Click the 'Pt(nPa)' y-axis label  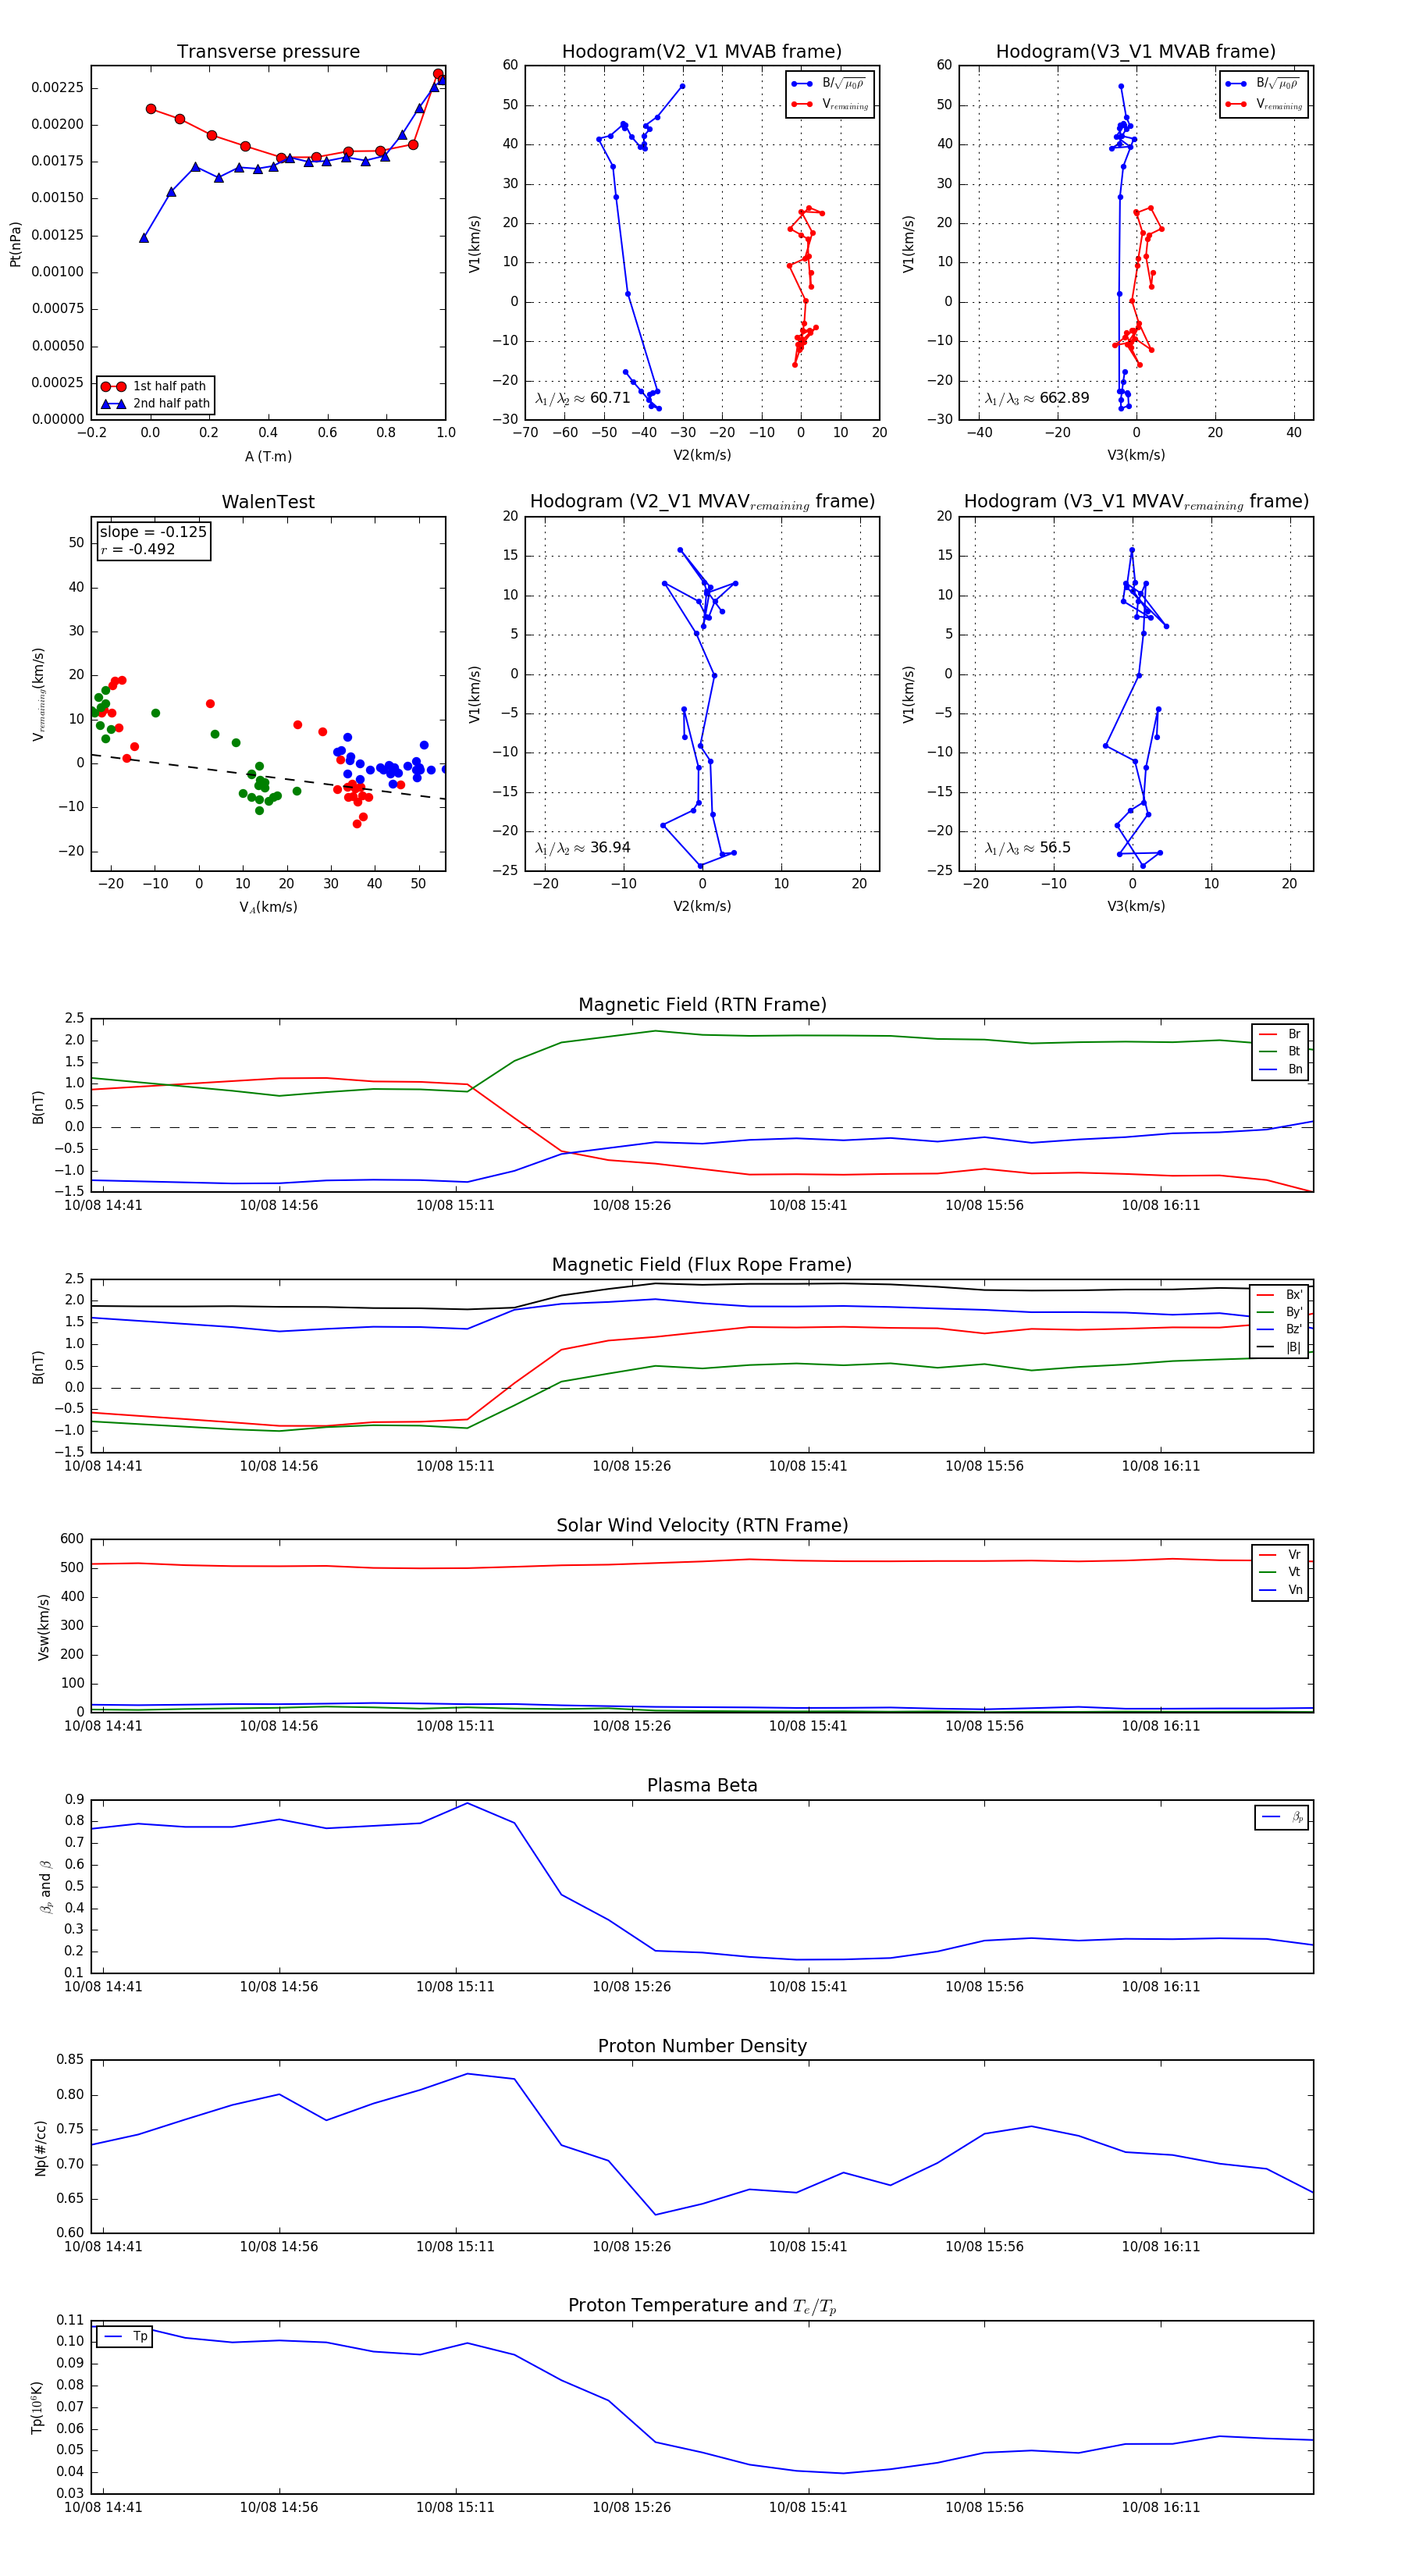pyautogui.click(x=15, y=243)
